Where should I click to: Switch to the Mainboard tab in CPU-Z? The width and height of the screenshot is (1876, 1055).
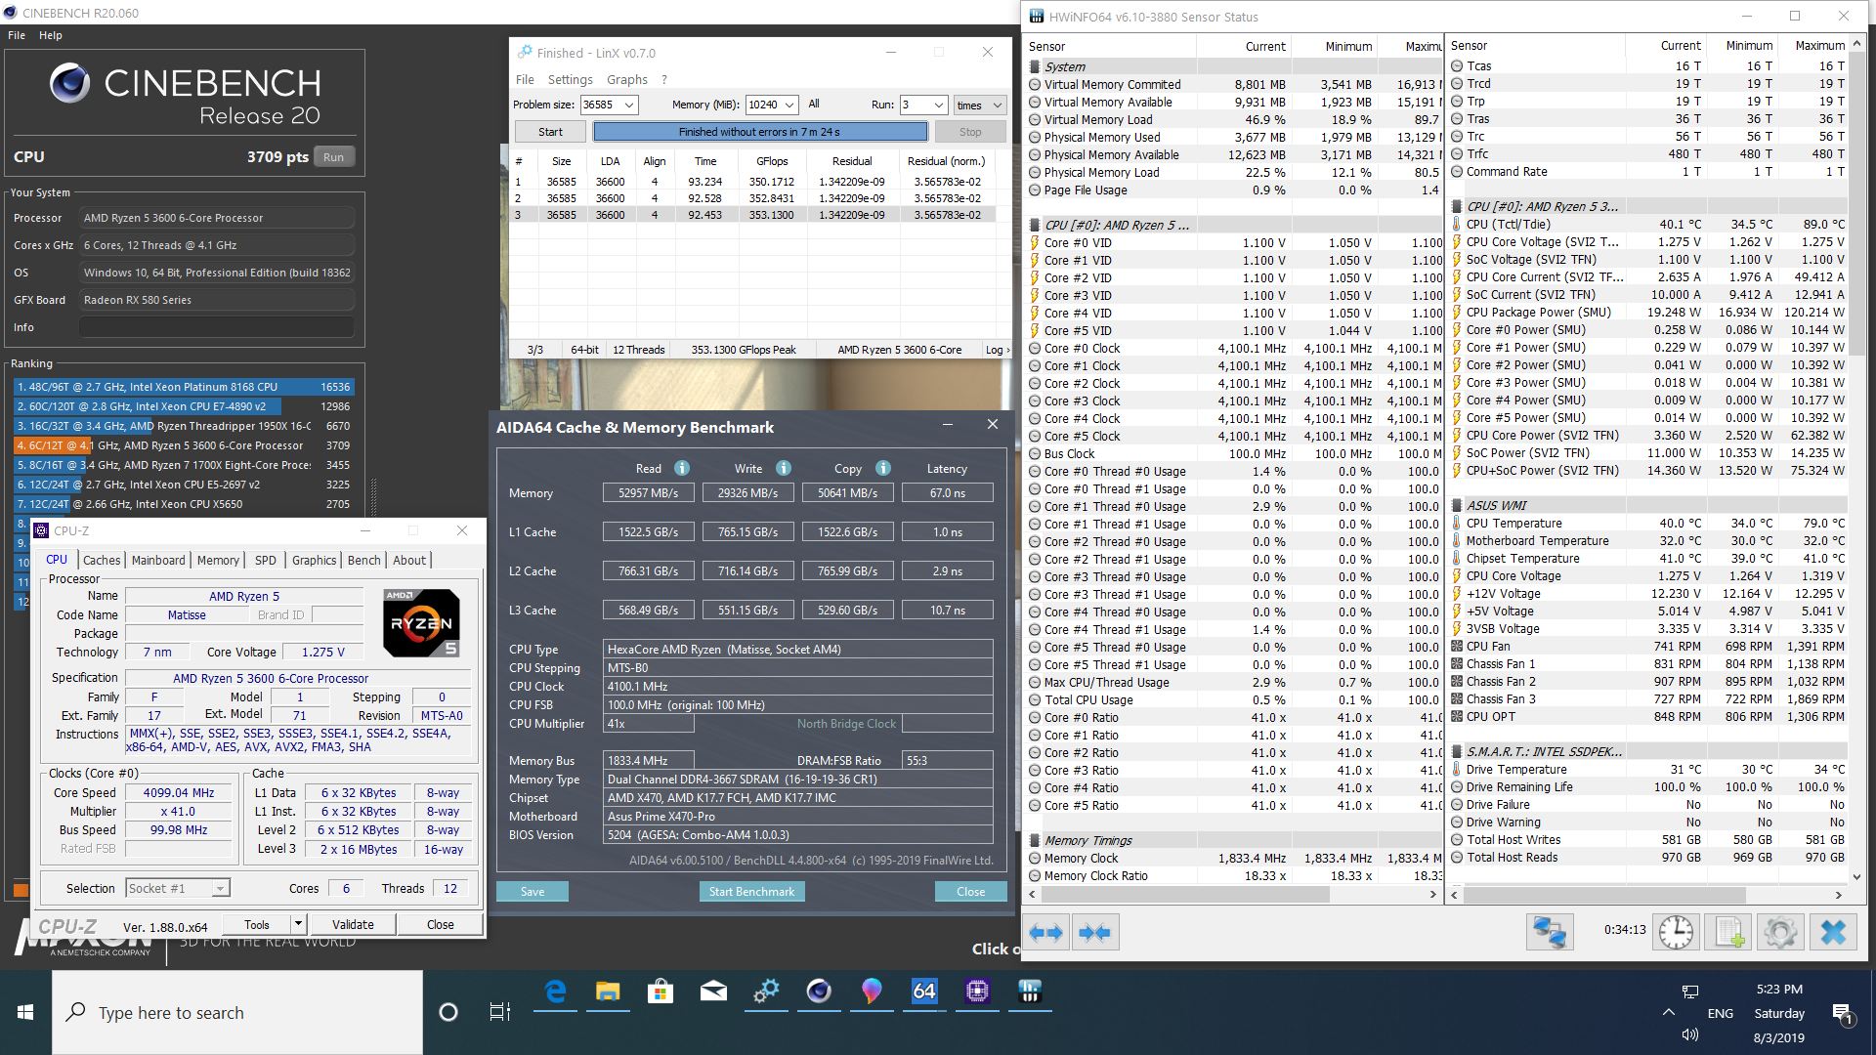click(158, 560)
